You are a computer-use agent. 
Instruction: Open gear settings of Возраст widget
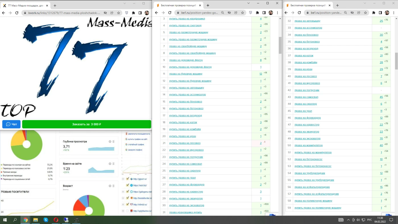[x=110, y=186]
